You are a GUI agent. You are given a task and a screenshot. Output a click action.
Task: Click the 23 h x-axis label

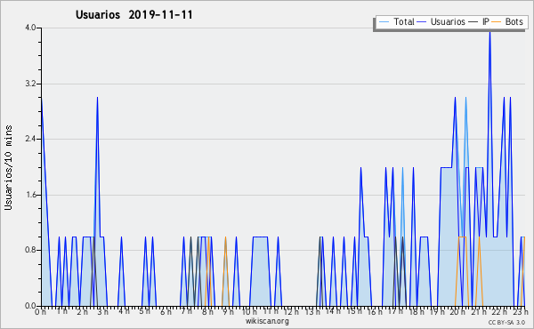coord(521,311)
